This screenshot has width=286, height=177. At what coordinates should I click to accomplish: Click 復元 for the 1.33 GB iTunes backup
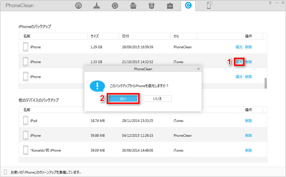coord(239,62)
